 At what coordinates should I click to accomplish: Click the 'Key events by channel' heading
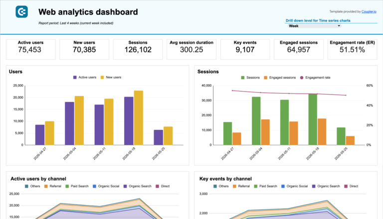[225, 179]
